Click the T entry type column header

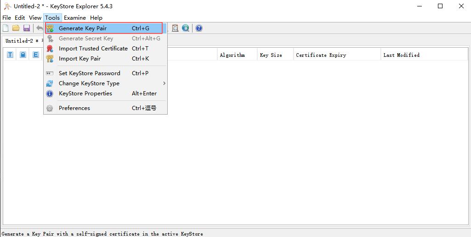tap(10, 55)
